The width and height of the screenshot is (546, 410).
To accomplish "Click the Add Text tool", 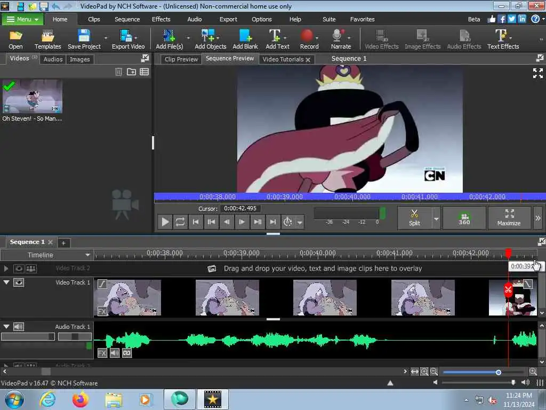I will click(x=277, y=40).
